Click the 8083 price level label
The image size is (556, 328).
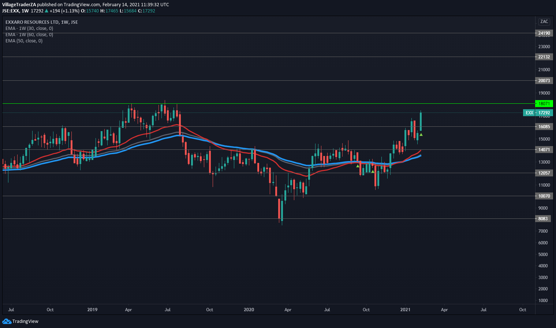click(543, 219)
